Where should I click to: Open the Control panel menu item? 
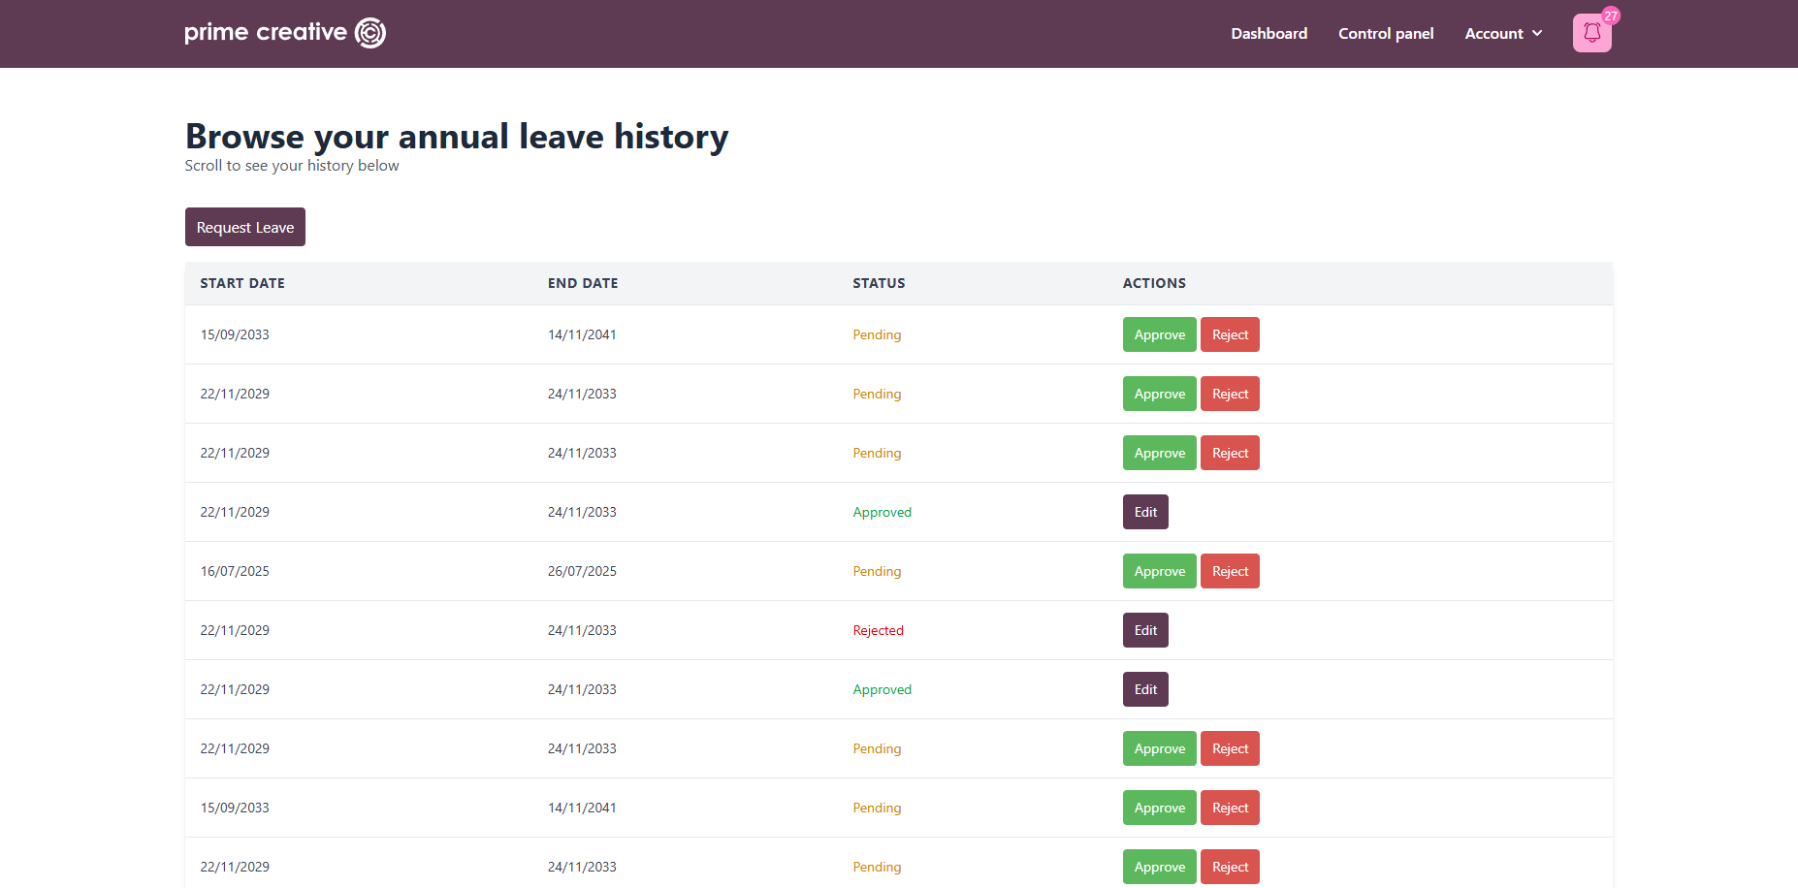coord(1385,33)
